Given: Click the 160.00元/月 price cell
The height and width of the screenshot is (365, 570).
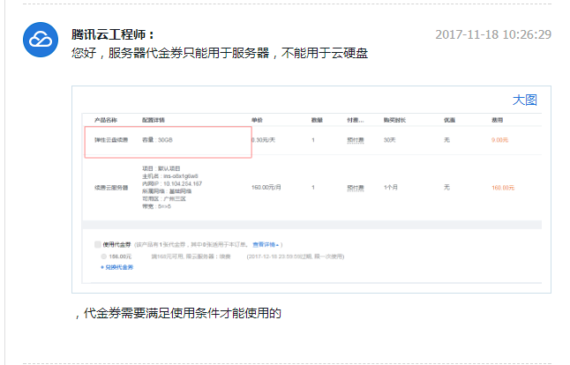Looking at the screenshot, I should pyautogui.click(x=266, y=188).
